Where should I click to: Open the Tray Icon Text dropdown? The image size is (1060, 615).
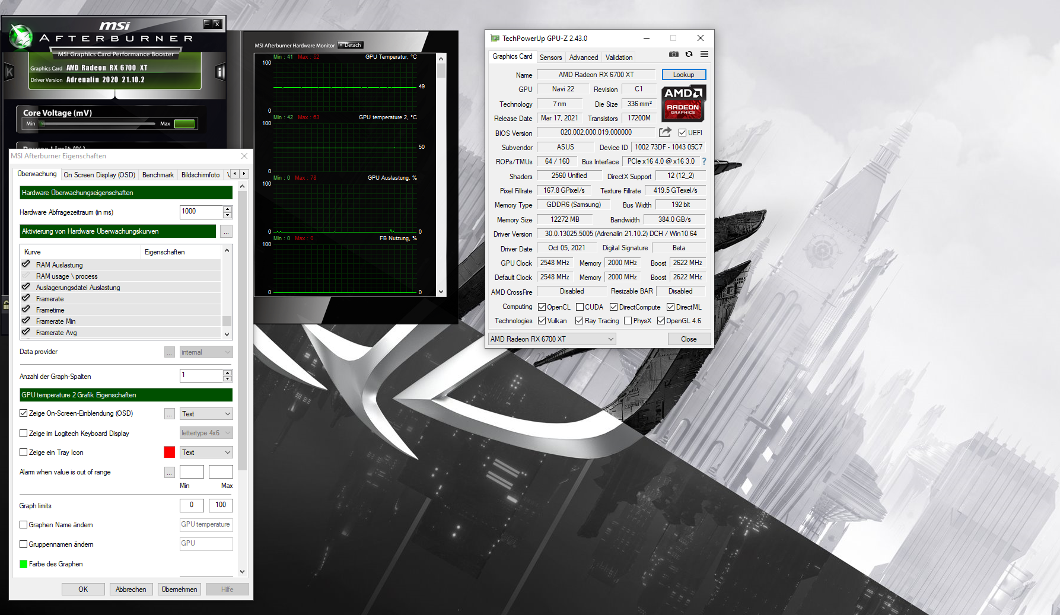[x=206, y=453]
